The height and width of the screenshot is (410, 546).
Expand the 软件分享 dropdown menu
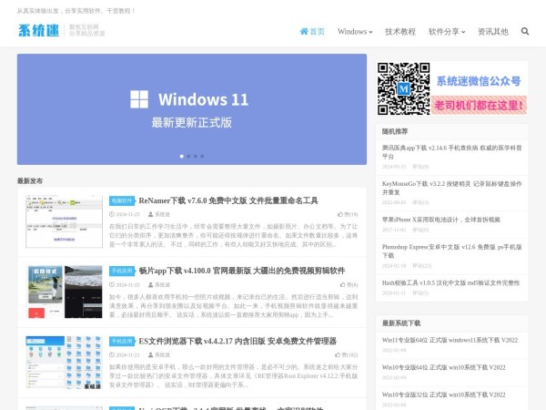(449, 31)
